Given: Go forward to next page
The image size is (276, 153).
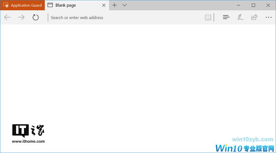Looking at the screenshot, I should coord(21,17).
